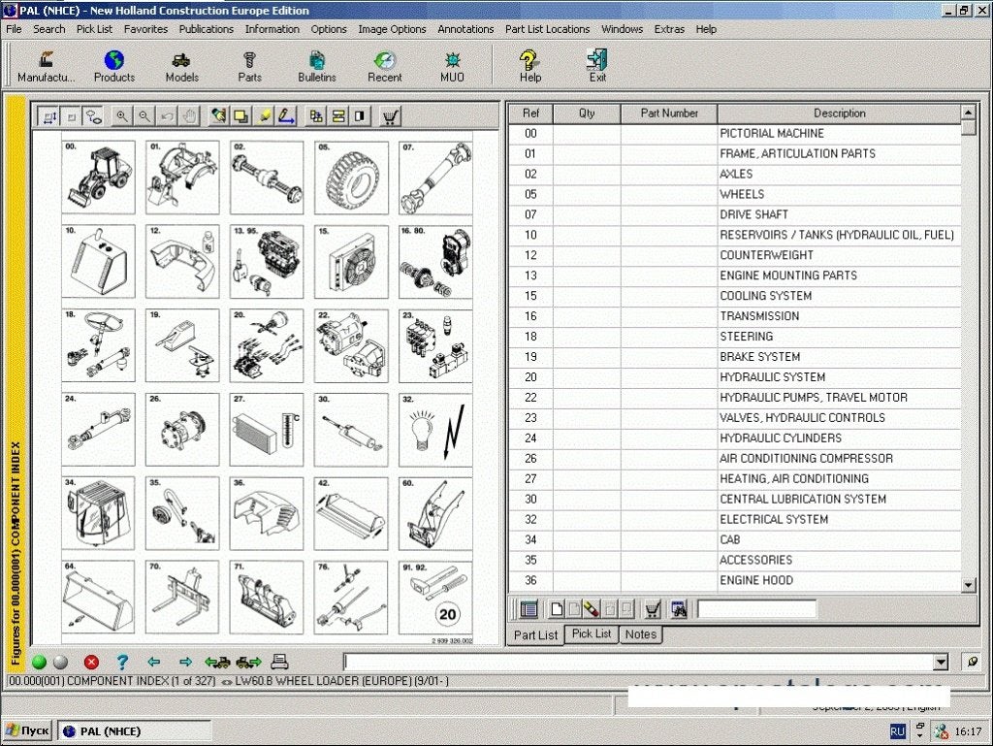Toggle the fit image to window tool

(x=48, y=117)
